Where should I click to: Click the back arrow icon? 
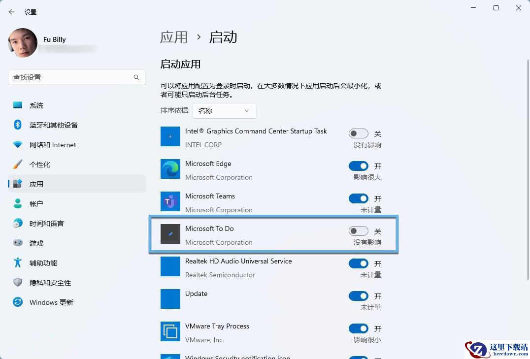[x=12, y=12]
